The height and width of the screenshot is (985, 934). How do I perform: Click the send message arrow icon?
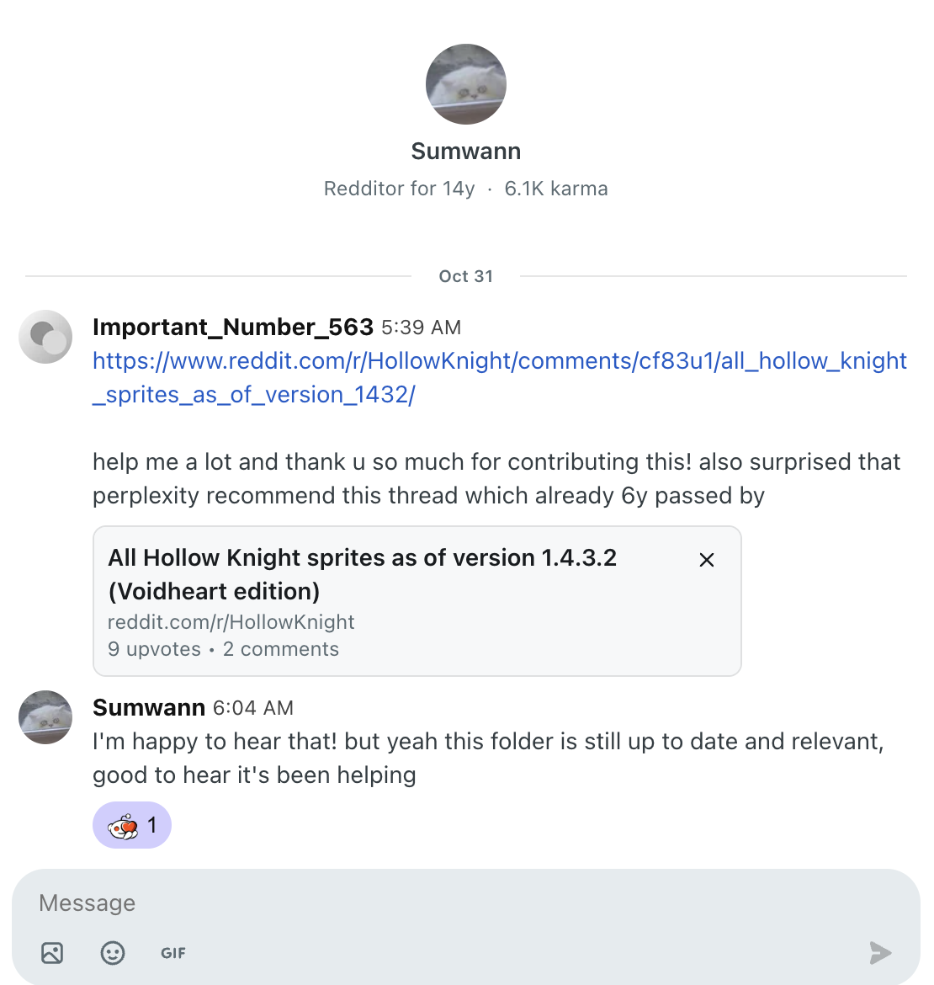pos(880,953)
